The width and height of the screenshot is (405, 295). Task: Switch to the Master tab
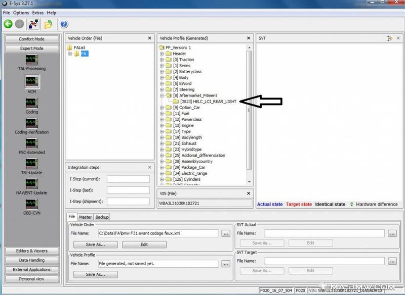[x=85, y=217]
